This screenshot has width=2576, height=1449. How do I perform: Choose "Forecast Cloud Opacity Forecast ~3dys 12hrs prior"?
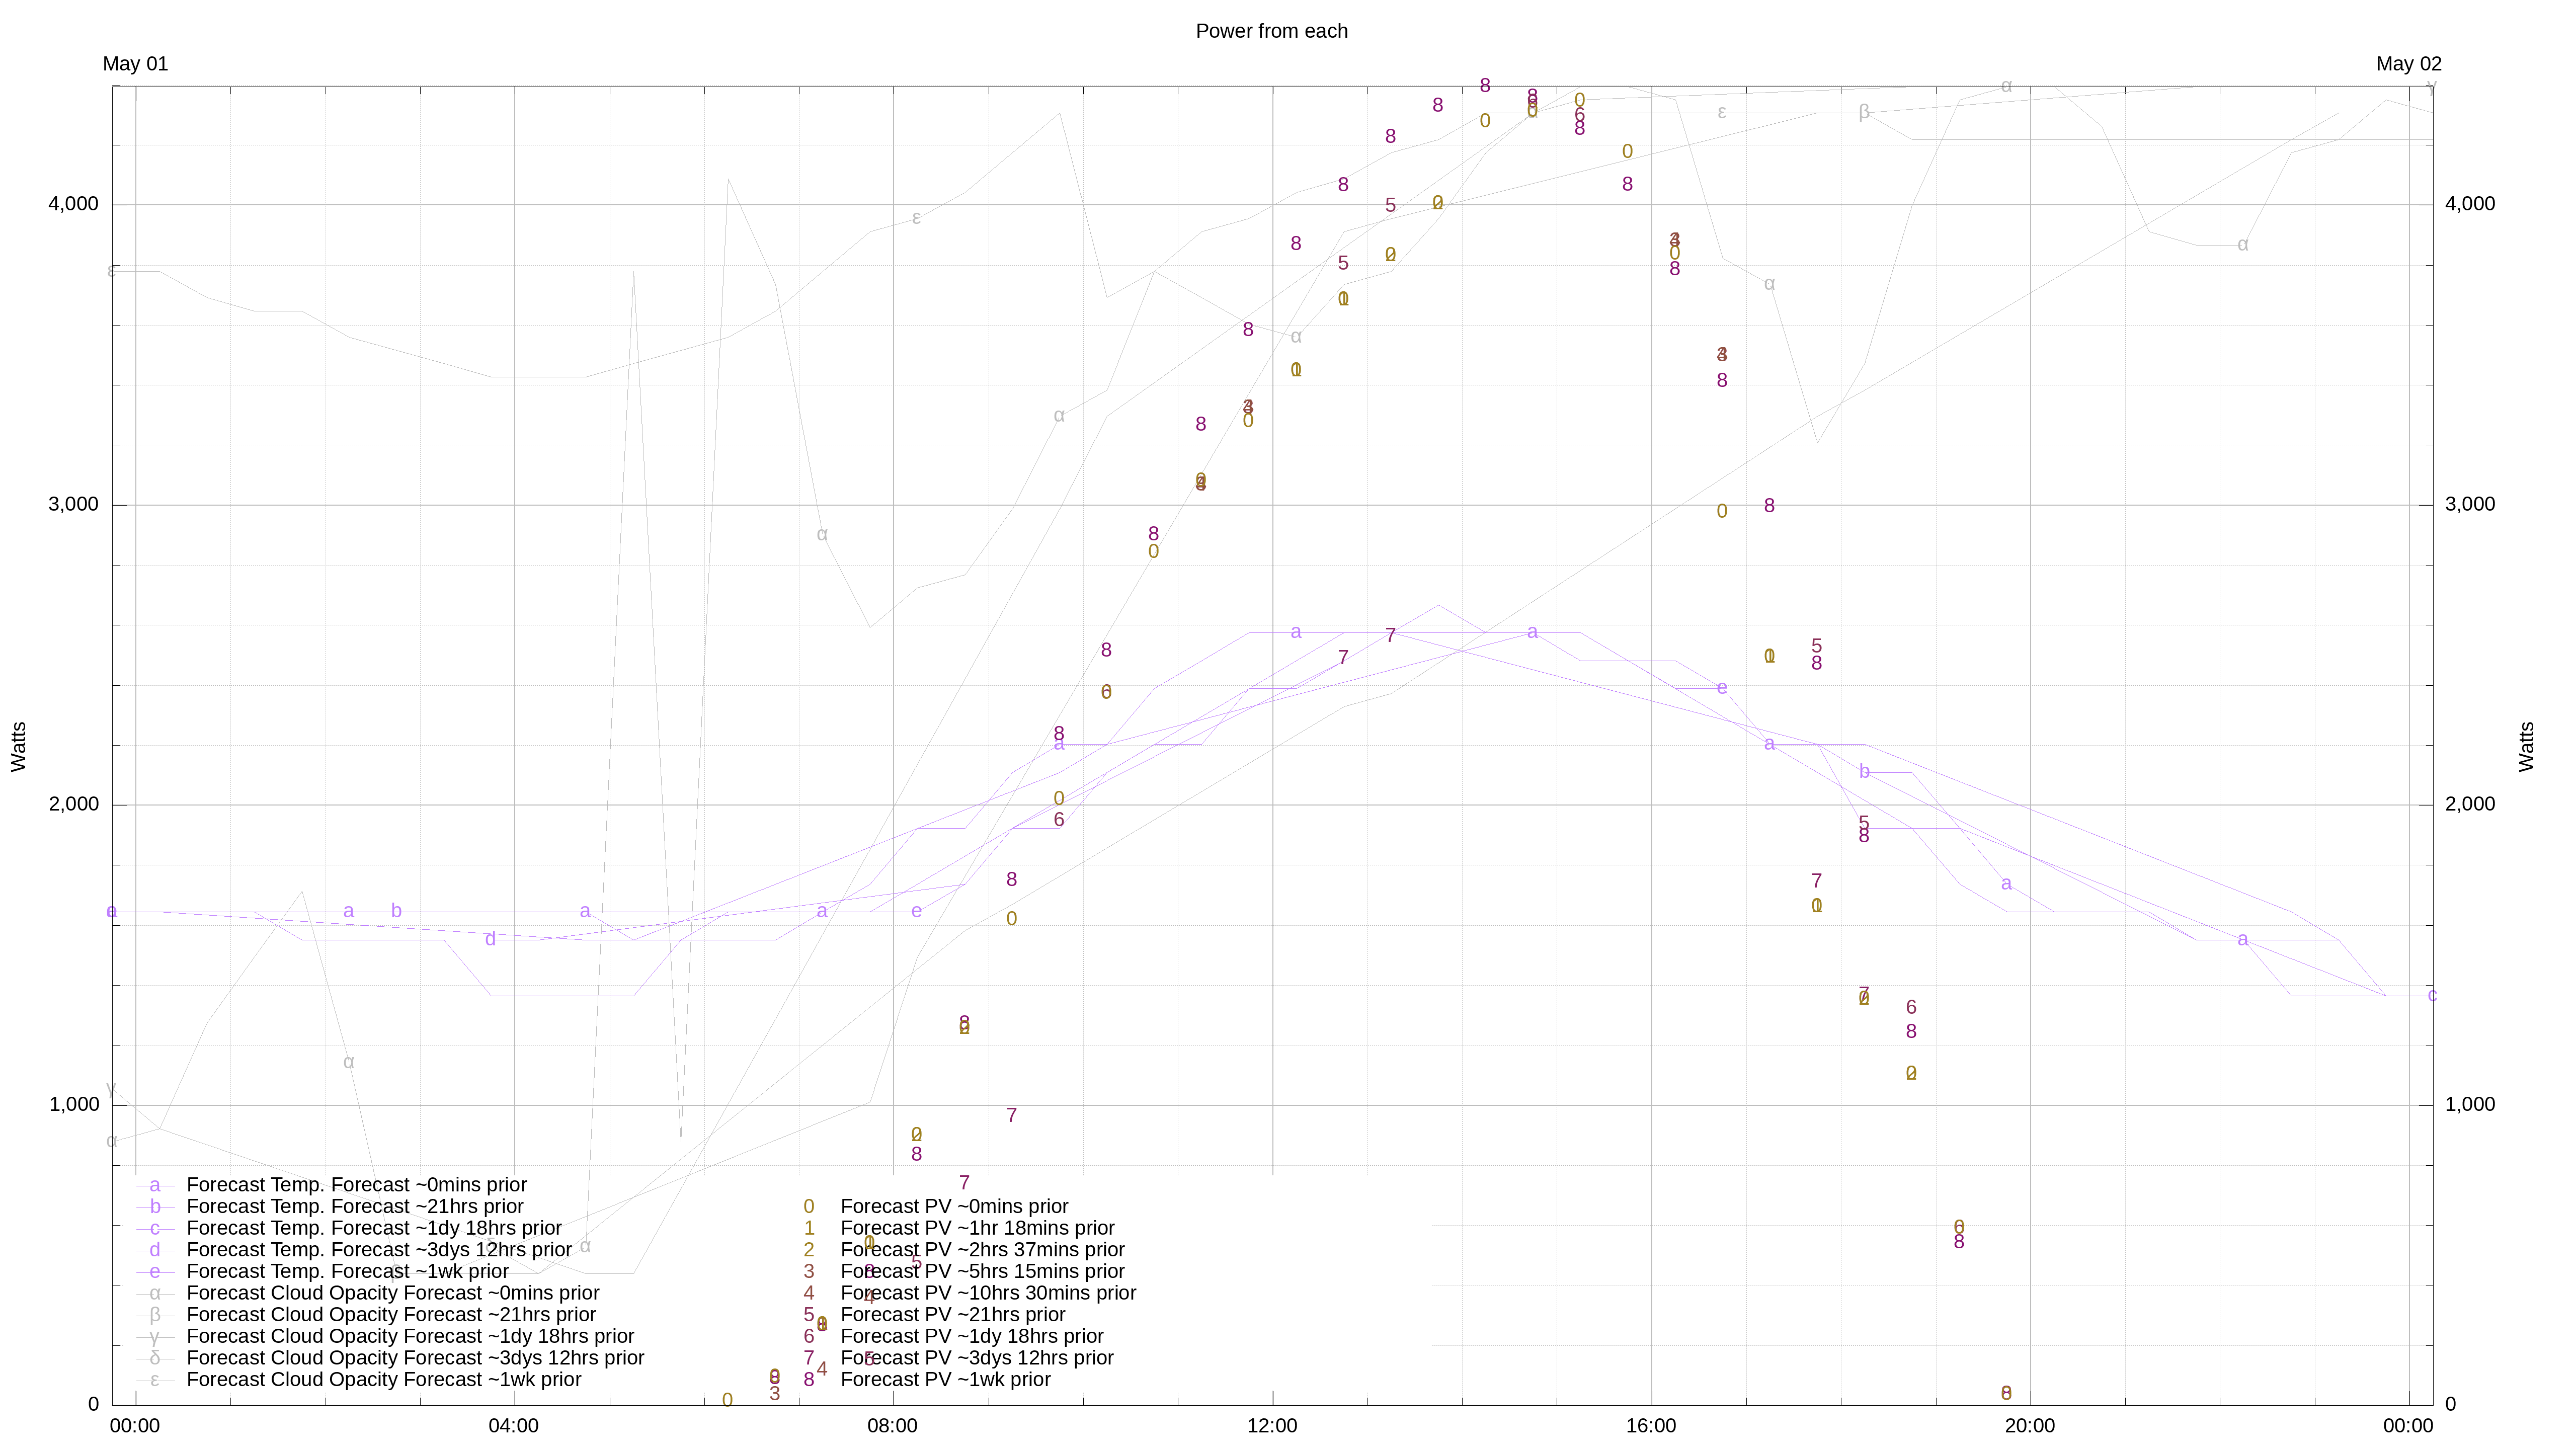[x=415, y=1358]
